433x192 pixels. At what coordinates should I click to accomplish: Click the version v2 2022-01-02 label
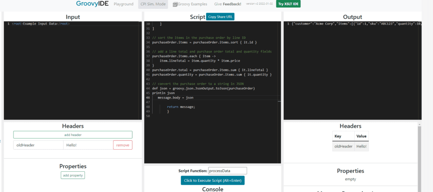(259, 3)
